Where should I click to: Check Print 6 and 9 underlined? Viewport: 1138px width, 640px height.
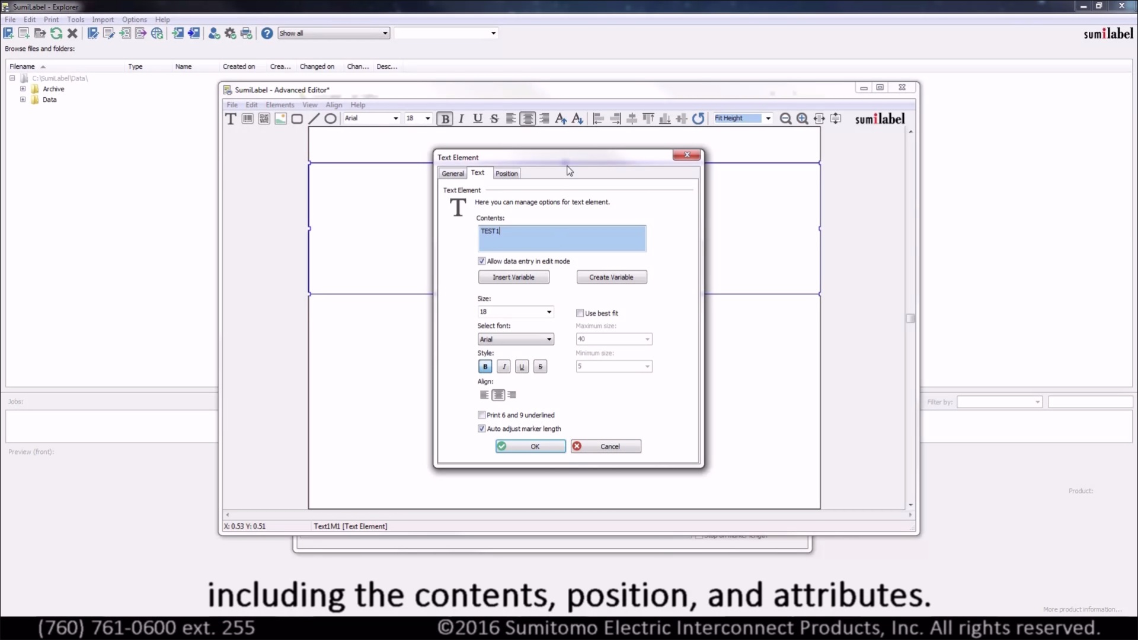[x=481, y=415]
